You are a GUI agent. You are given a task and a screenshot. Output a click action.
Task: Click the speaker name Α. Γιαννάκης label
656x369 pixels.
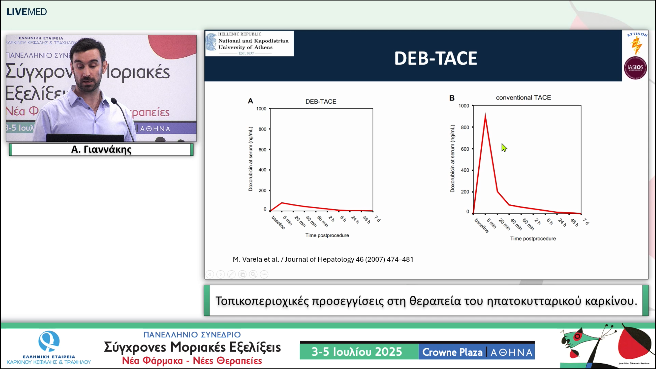click(101, 149)
